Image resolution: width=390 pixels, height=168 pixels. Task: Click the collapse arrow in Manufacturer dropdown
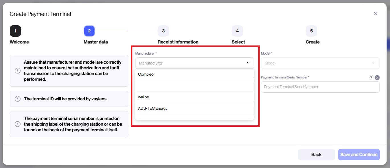pos(247,63)
